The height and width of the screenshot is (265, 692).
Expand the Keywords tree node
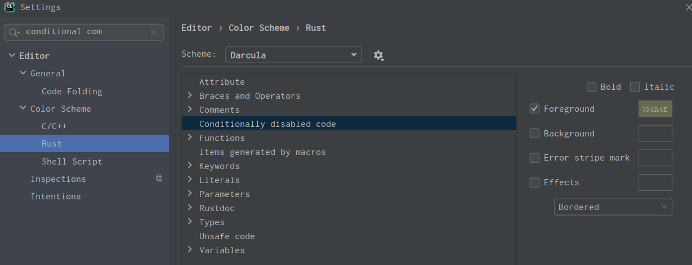coord(190,166)
